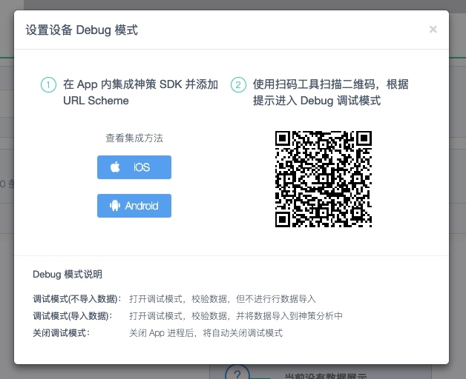
Task: Open the Android integration method
Action: click(x=134, y=206)
